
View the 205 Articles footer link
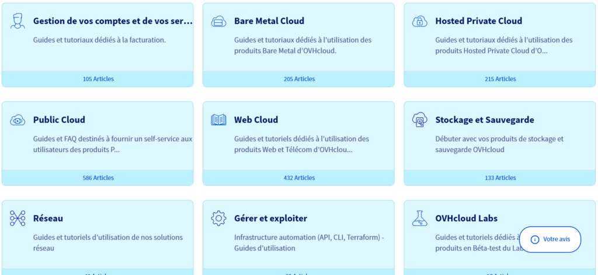tap(299, 79)
